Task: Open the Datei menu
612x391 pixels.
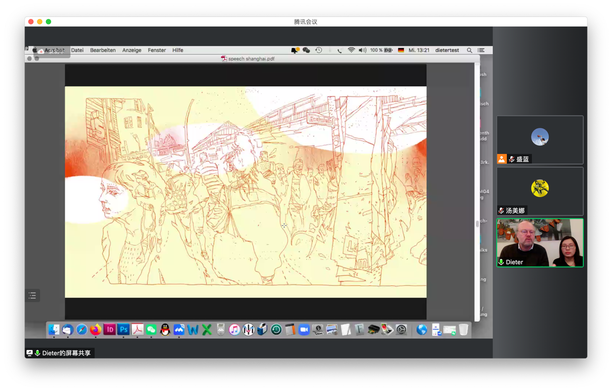Action: [x=77, y=50]
